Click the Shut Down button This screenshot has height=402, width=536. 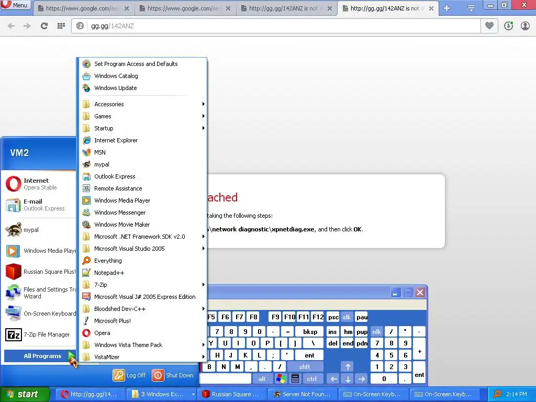click(173, 375)
